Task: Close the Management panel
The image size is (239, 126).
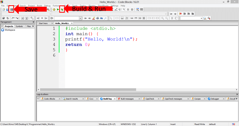Action: click(x=33, y=22)
